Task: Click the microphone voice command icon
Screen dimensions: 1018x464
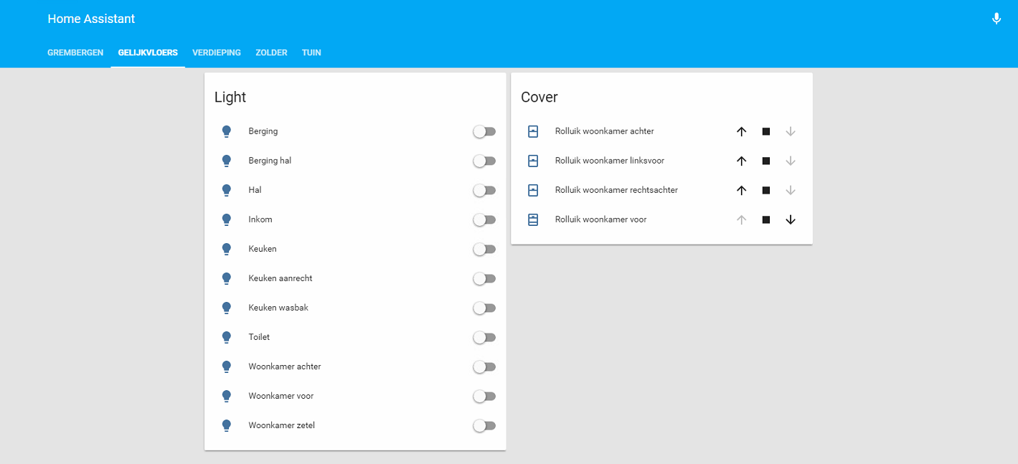Action: 996,19
